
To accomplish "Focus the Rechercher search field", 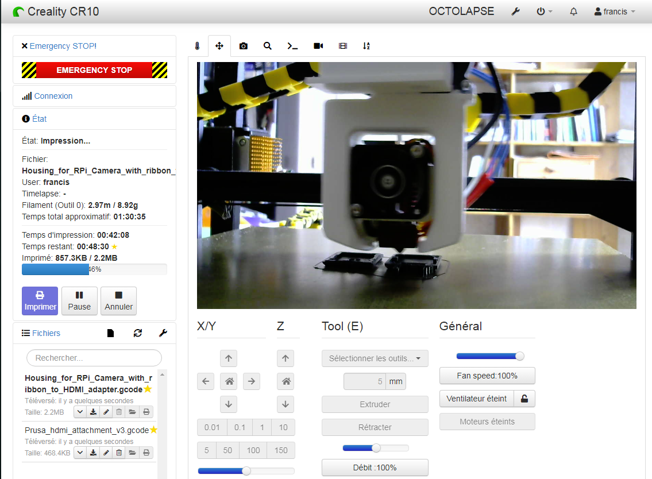I will pyautogui.click(x=94, y=358).
